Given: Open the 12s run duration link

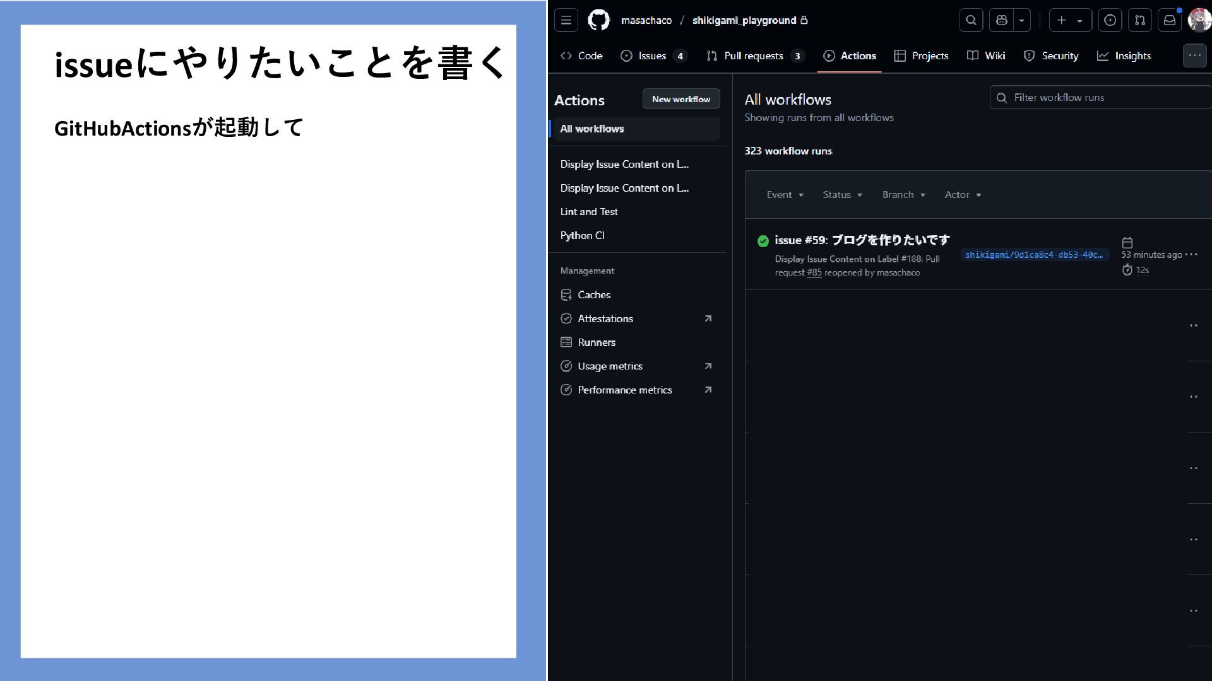Looking at the screenshot, I should [1142, 270].
